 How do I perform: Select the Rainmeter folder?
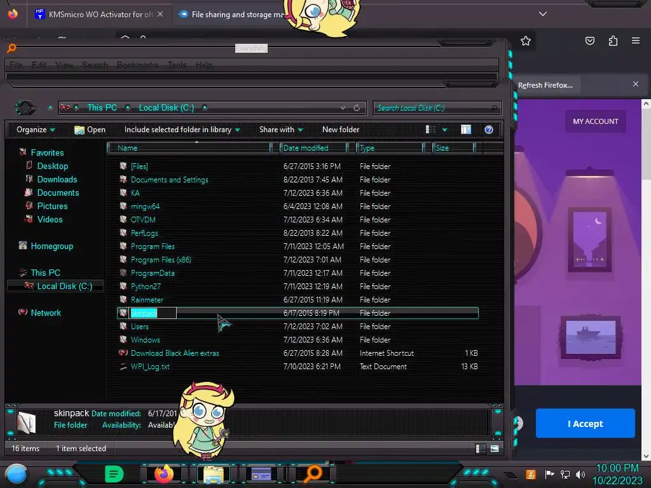point(147,300)
